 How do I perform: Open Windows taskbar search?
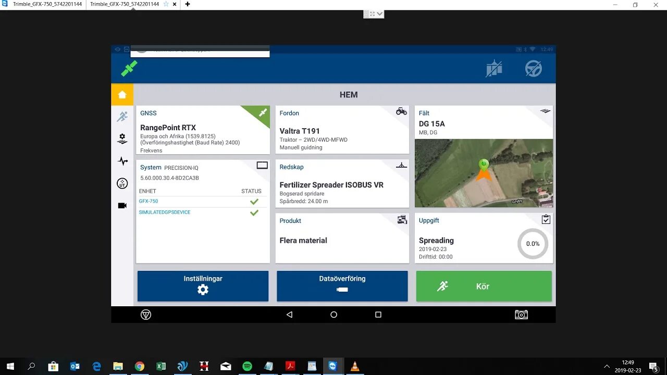(x=31, y=366)
